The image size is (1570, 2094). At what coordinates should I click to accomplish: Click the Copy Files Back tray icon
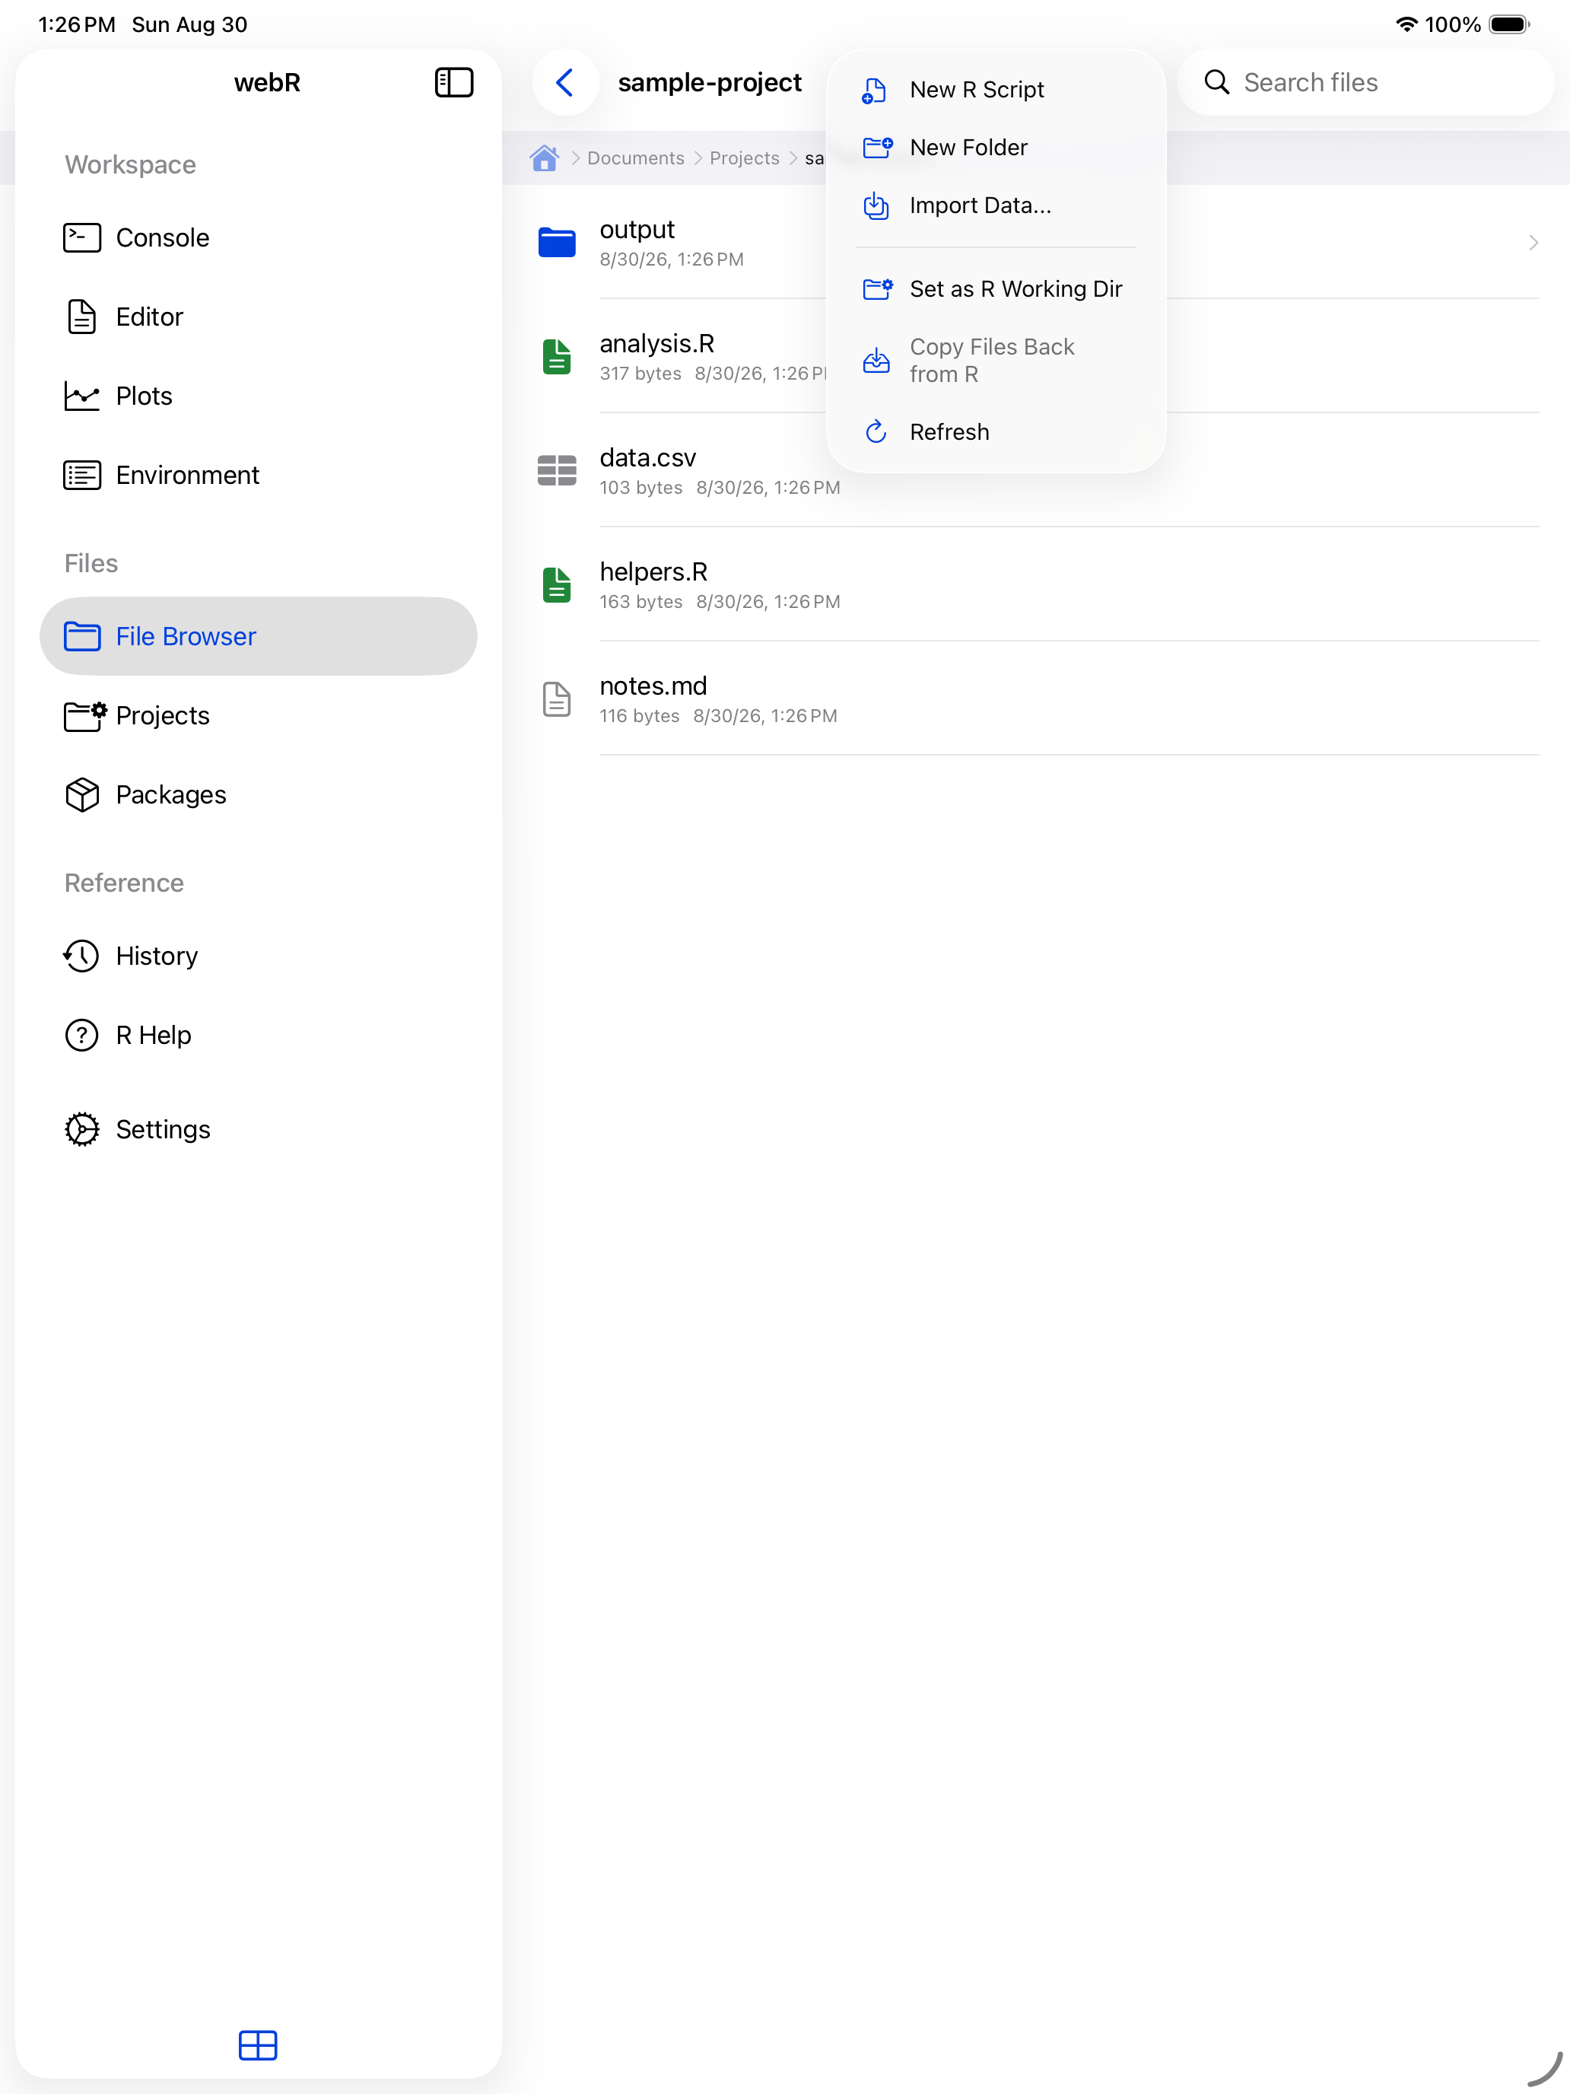point(876,361)
